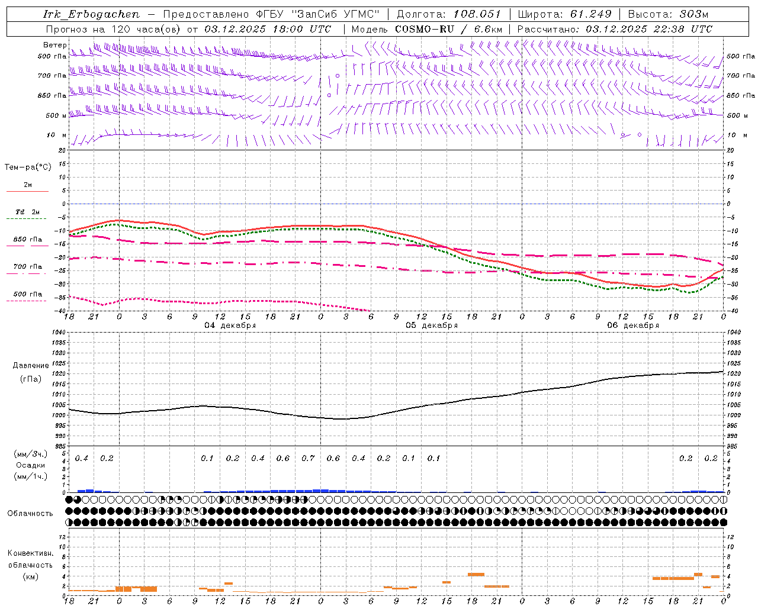Click the Давление pressure label
758x606 pixels.
pyautogui.click(x=31, y=366)
